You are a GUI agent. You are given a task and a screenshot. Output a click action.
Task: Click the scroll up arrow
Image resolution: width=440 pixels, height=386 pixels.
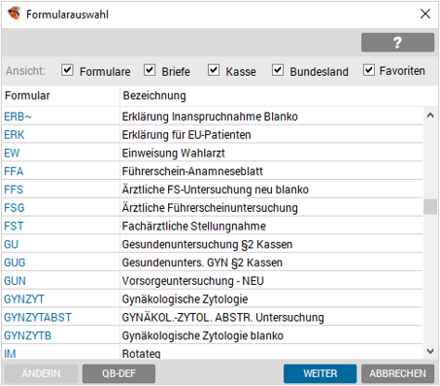430,115
